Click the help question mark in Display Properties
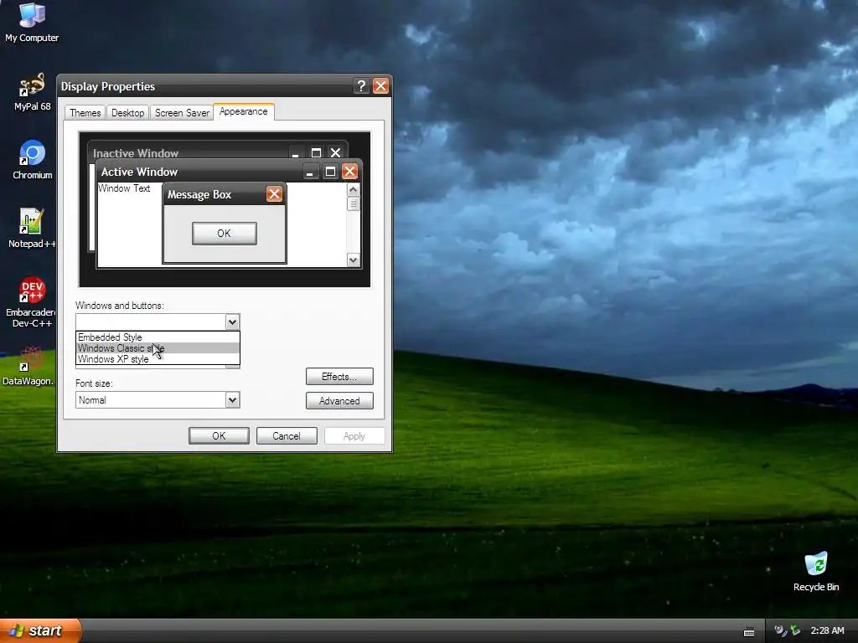Image resolution: width=858 pixels, height=643 pixels. pos(360,86)
